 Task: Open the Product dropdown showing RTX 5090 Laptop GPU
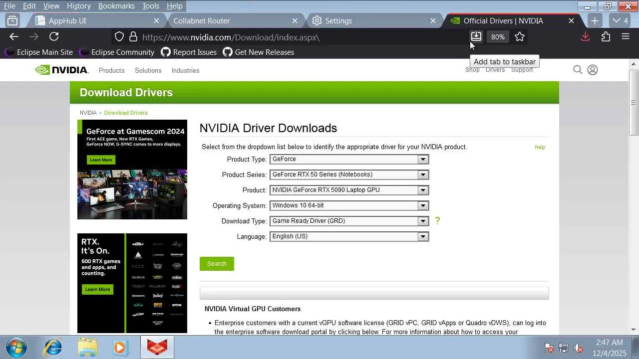pos(349,190)
